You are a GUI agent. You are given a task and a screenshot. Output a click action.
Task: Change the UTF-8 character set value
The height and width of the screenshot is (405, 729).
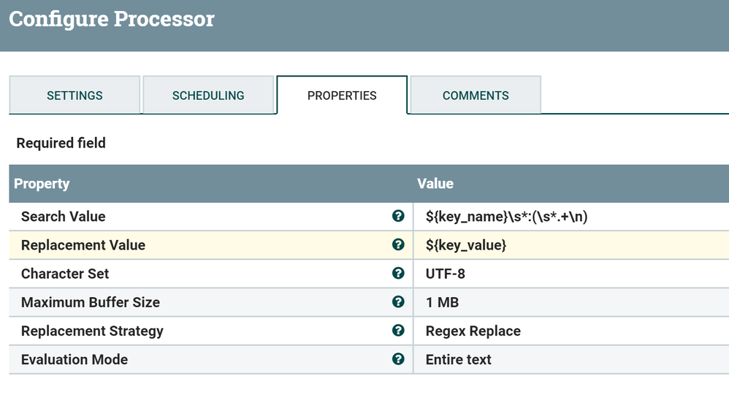(x=446, y=274)
